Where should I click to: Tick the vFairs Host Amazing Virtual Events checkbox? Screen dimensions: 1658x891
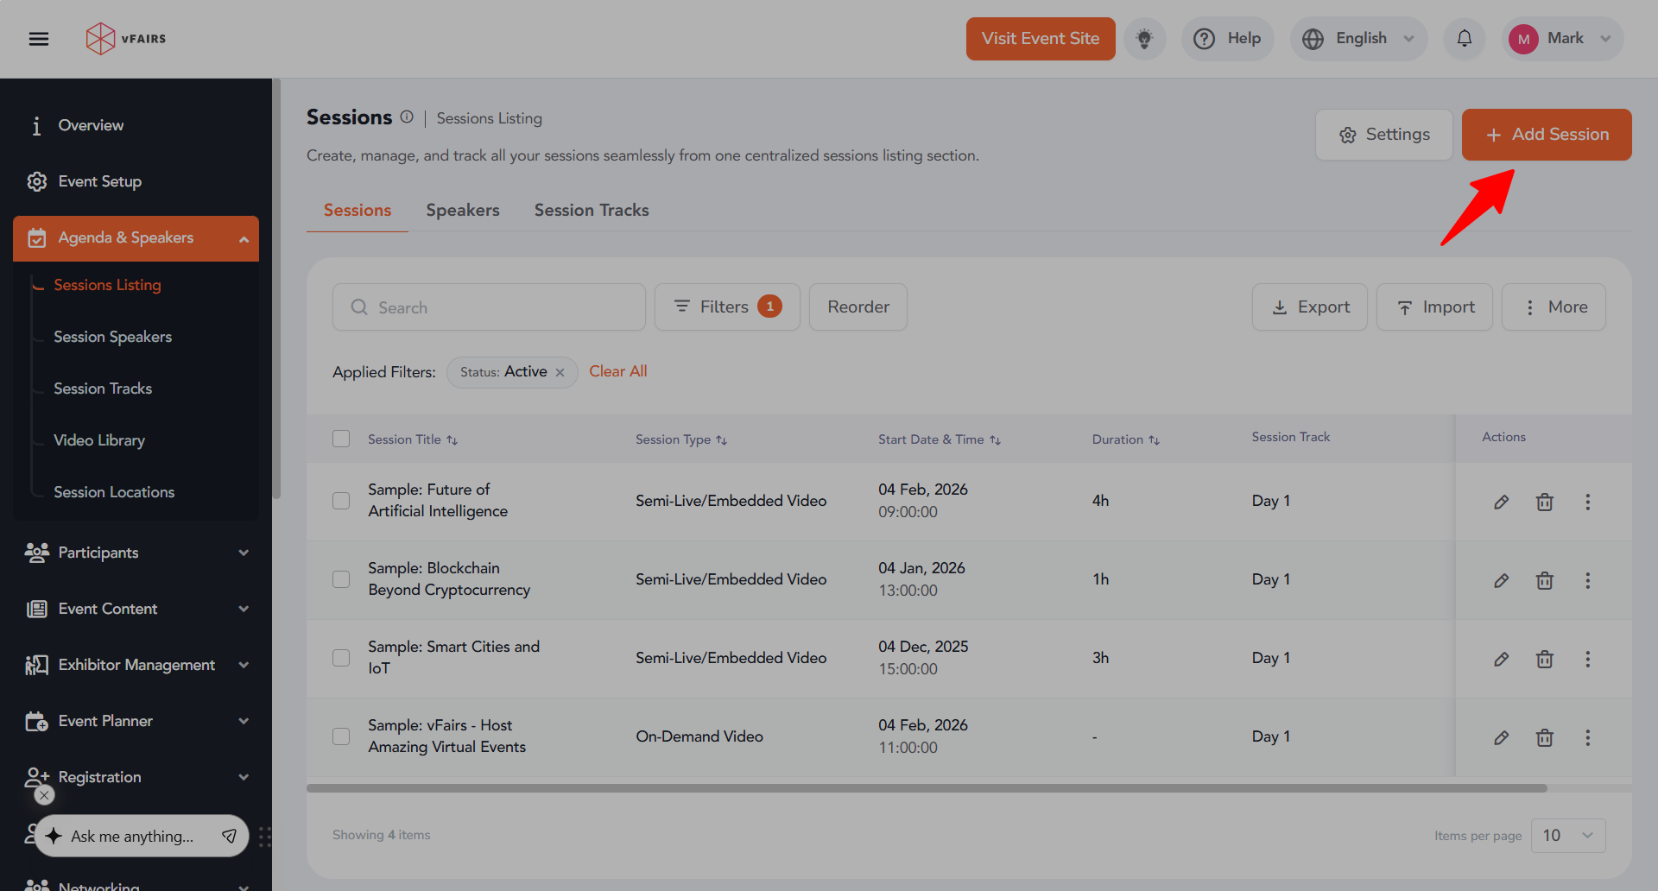(x=341, y=736)
